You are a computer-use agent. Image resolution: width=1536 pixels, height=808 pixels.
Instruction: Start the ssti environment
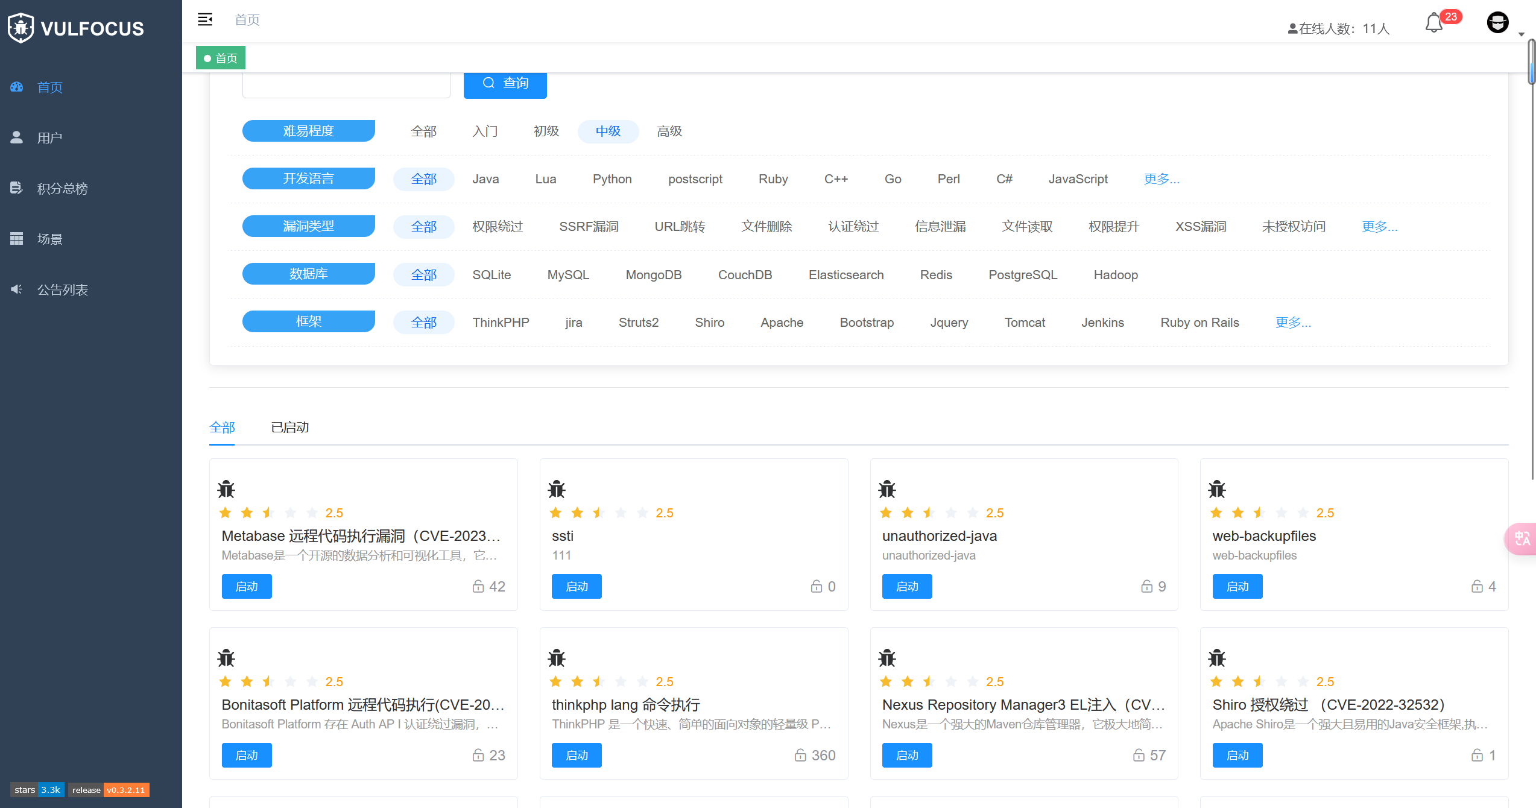576,586
